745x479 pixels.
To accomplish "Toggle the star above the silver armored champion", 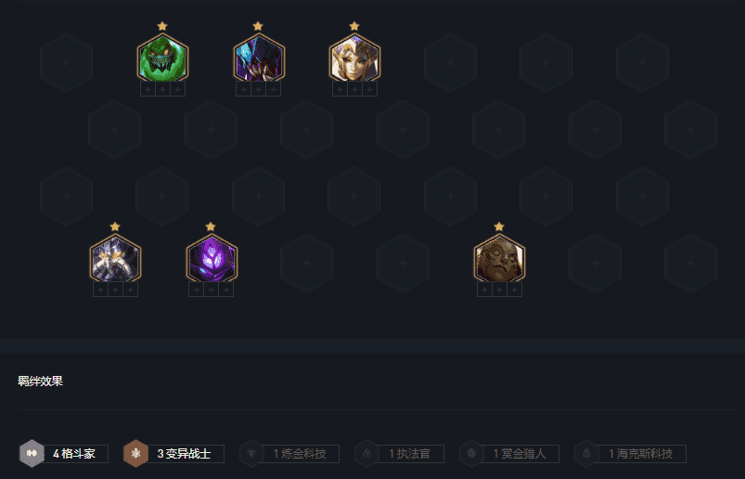I will [x=115, y=227].
